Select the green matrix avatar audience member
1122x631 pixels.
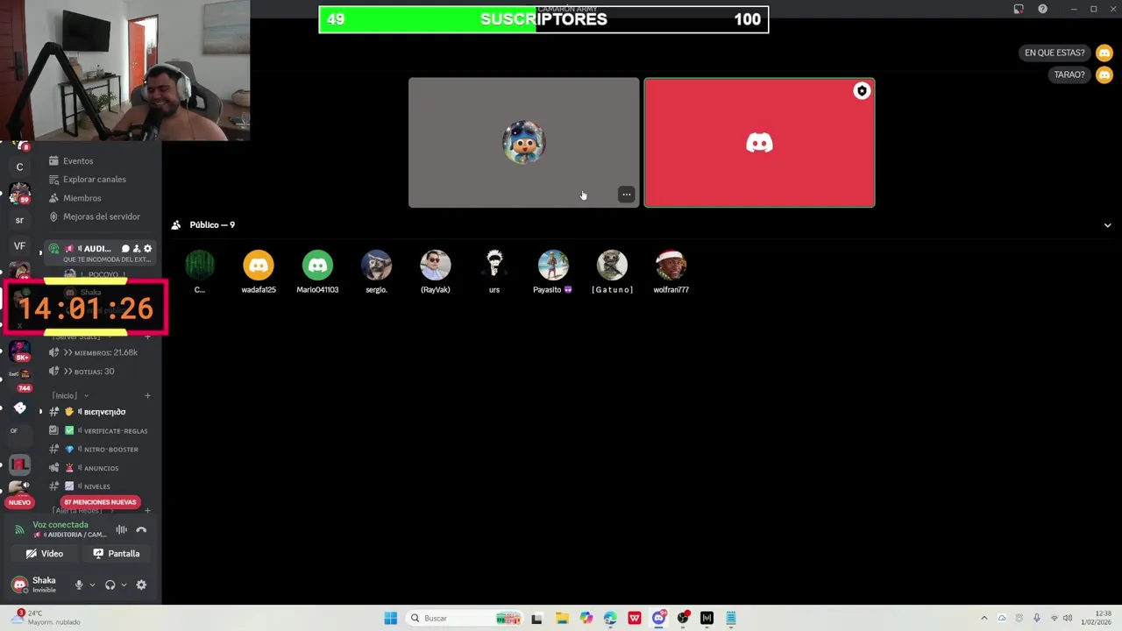(x=200, y=271)
